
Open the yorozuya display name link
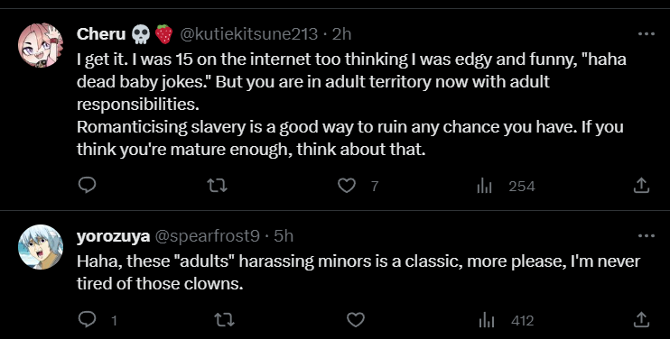[x=113, y=236]
